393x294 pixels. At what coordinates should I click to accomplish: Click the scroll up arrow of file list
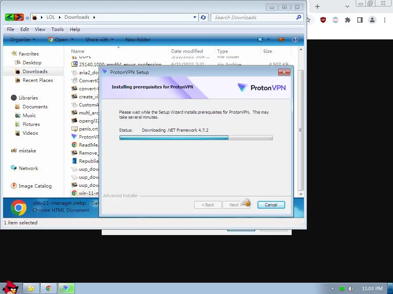click(301, 49)
